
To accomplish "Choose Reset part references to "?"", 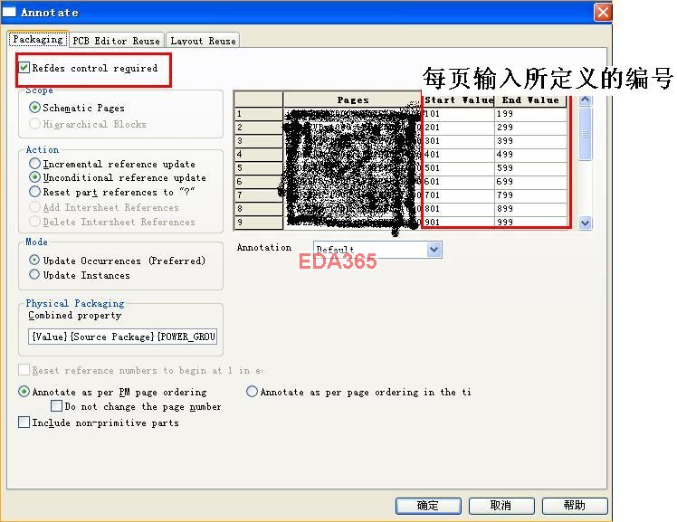I will (34, 191).
